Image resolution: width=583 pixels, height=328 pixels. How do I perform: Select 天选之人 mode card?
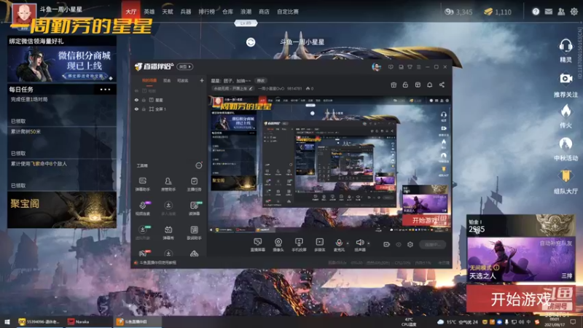click(521, 259)
